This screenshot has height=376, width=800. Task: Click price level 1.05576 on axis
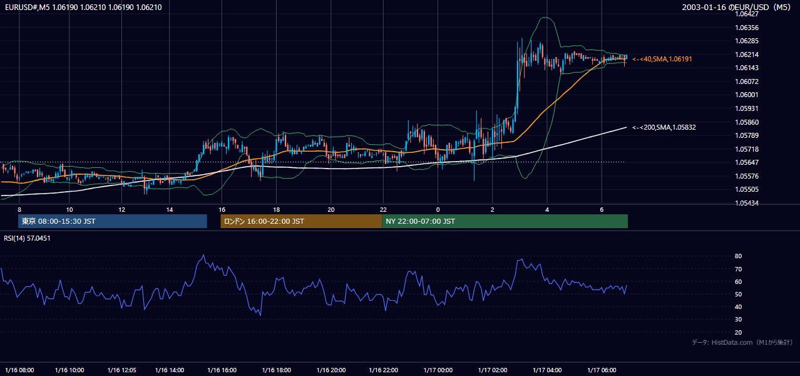747,176
